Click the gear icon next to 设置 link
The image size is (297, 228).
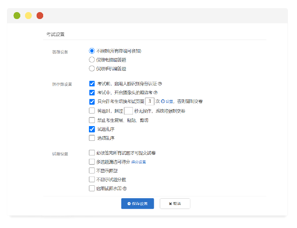pos(163,101)
